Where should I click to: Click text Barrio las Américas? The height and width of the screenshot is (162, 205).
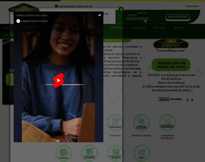[x=171, y=83]
